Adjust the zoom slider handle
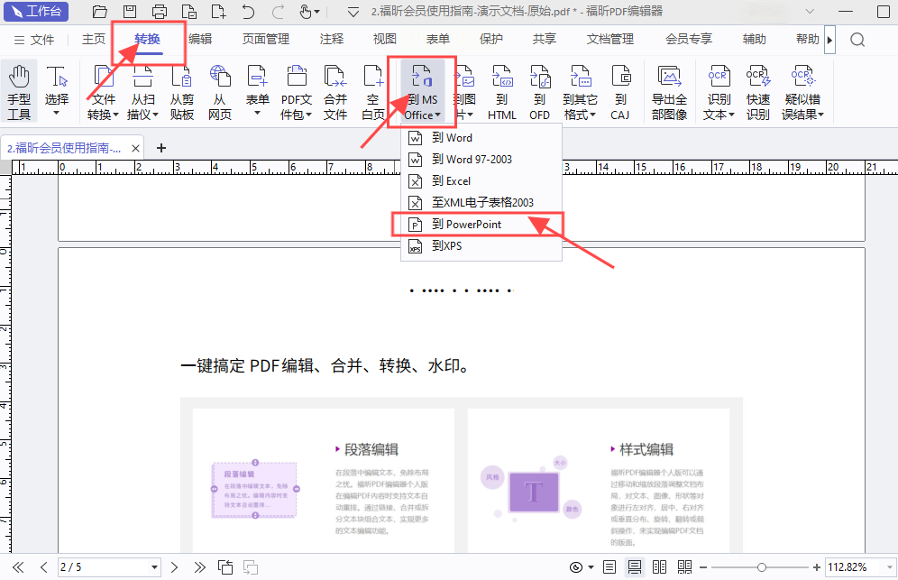The image size is (898, 580). [x=761, y=567]
